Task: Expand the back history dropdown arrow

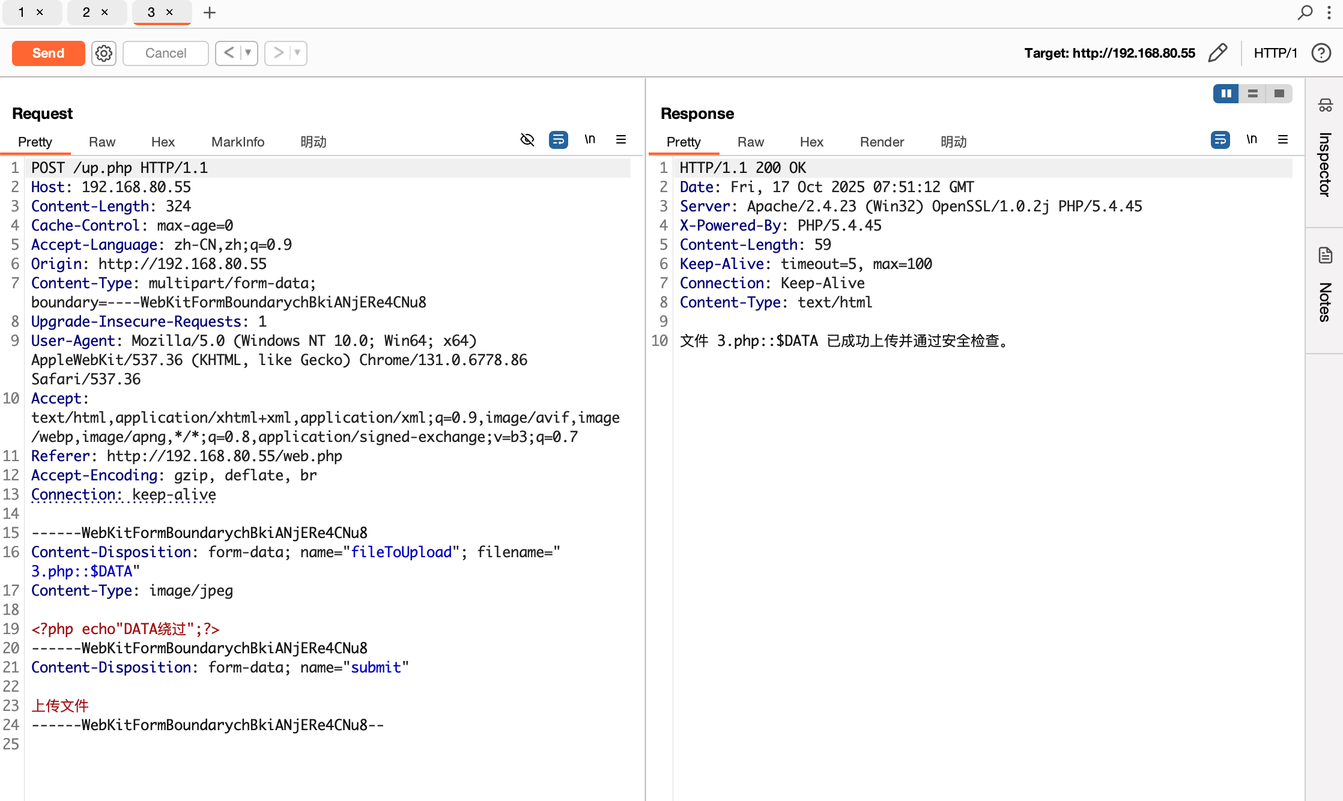Action: point(248,53)
